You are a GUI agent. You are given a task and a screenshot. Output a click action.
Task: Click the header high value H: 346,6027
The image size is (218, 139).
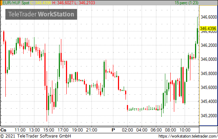pyautogui.click(x=63, y=3)
